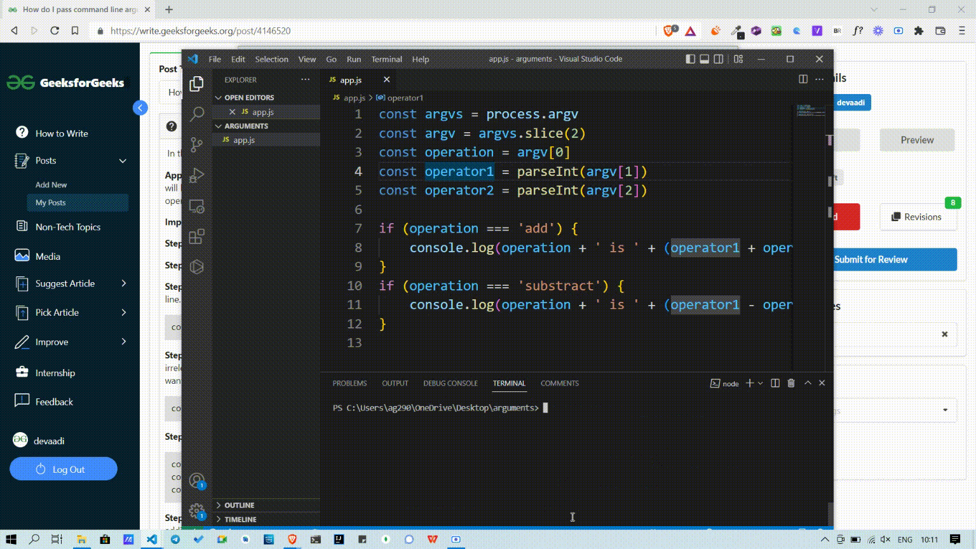Image resolution: width=976 pixels, height=549 pixels.
Task: Open the Search view in activity bar
Action: 197,114
